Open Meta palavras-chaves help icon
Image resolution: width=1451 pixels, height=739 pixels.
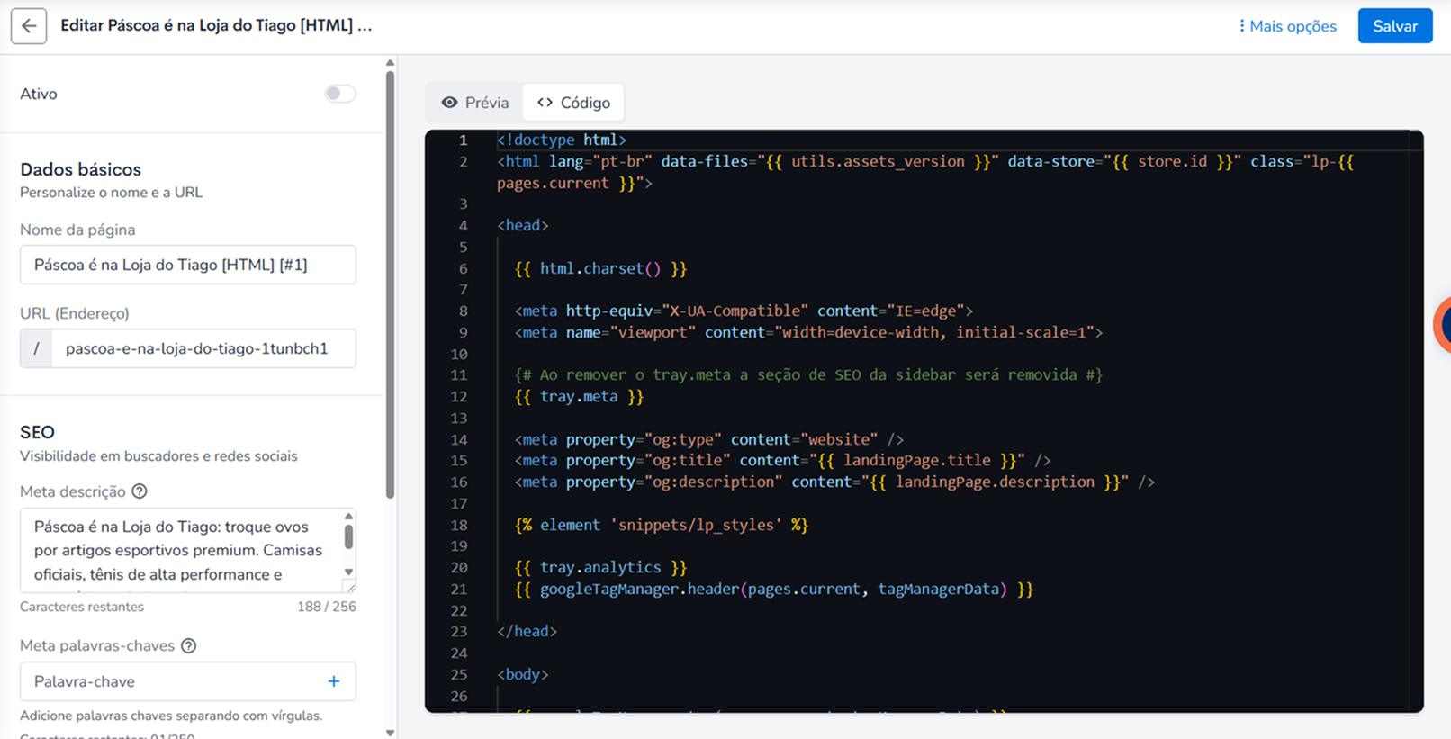[188, 645]
